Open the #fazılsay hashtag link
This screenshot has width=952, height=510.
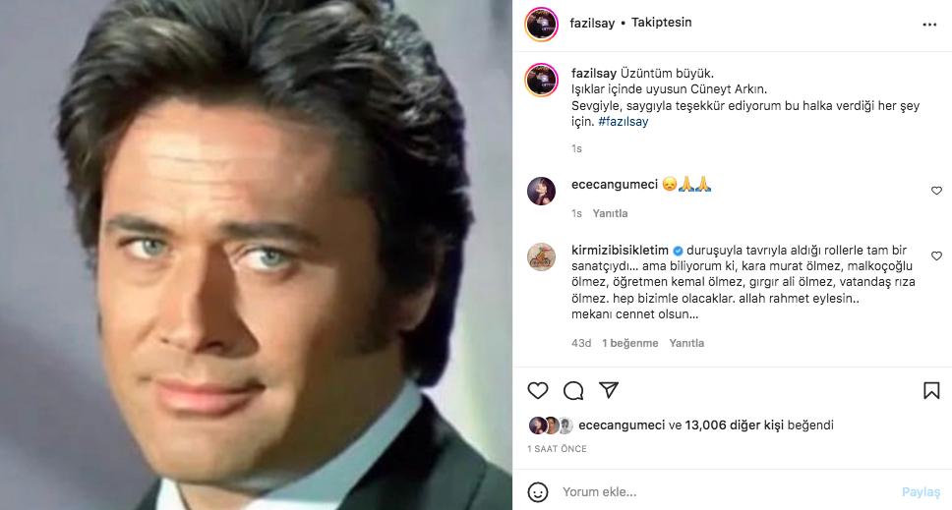624,122
